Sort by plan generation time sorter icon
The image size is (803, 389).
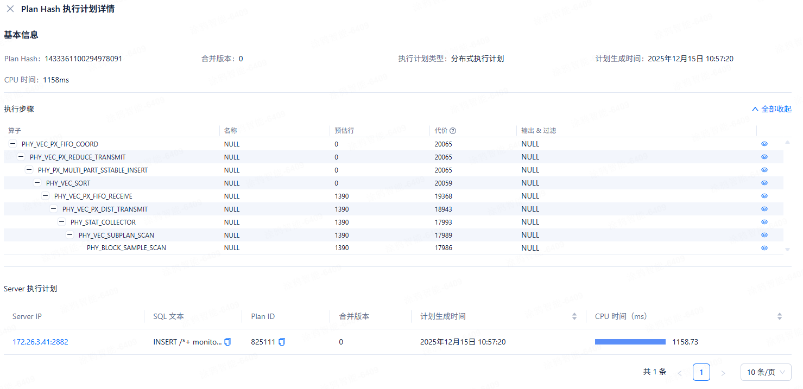coord(574,316)
